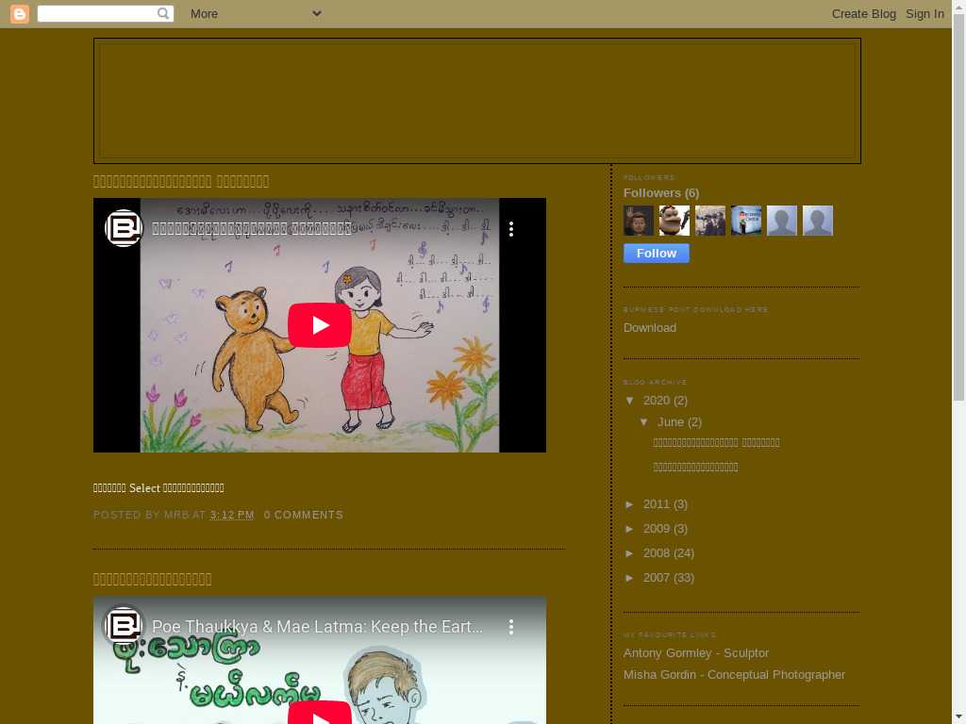Open the sixth follower's blank silhouette avatar
The image size is (966, 724).
click(818, 221)
